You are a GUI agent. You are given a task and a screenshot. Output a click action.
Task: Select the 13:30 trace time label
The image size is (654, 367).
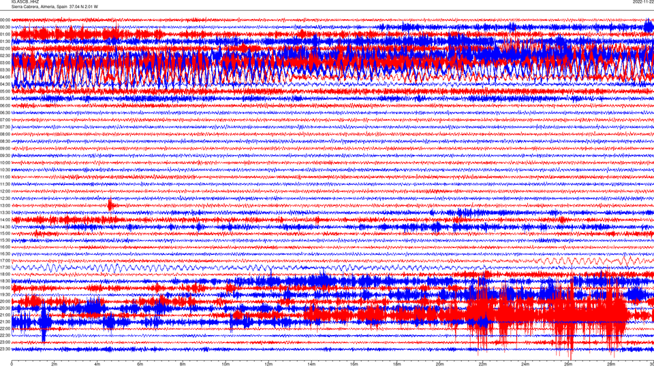coord(5,213)
